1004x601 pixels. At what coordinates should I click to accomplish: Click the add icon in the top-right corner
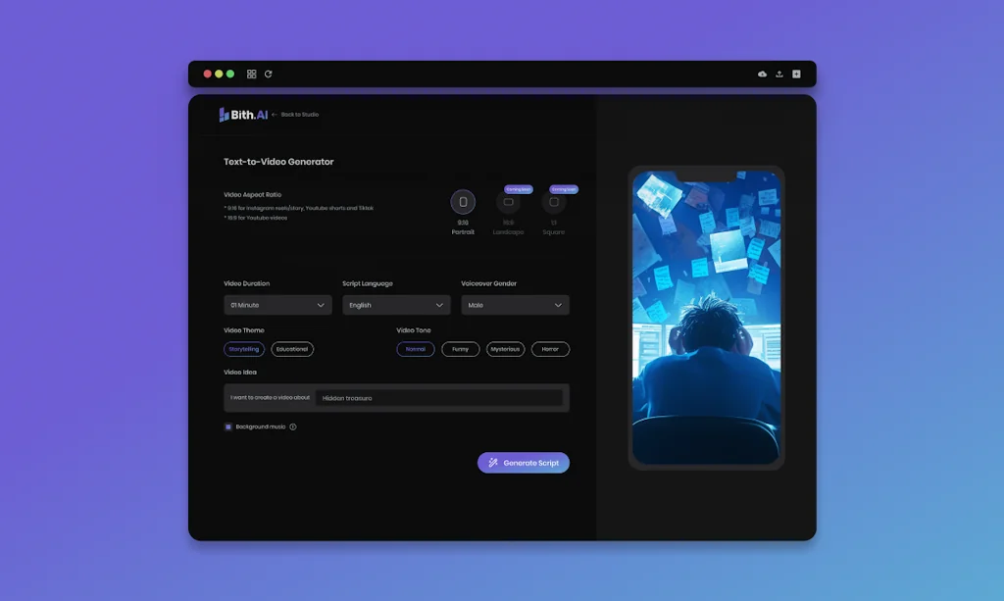[796, 73]
